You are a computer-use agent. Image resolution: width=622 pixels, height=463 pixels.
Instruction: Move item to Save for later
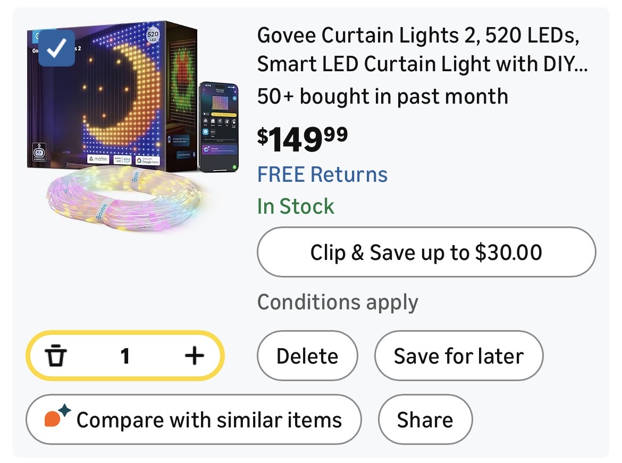pyautogui.click(x=458, y=356)
